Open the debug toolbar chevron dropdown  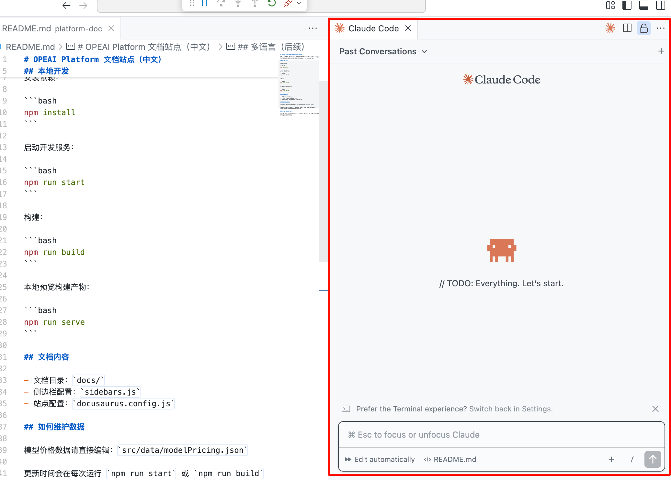click(x=299, y=4)
